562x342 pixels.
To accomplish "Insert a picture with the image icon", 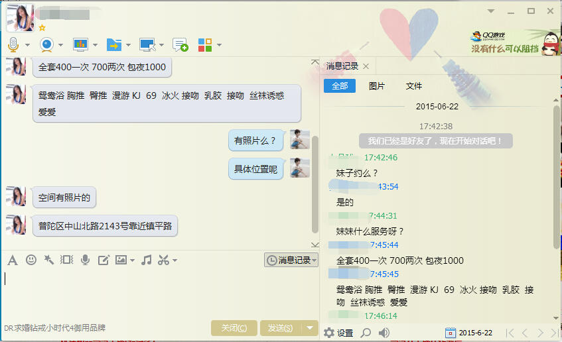I will pos(121,260).
